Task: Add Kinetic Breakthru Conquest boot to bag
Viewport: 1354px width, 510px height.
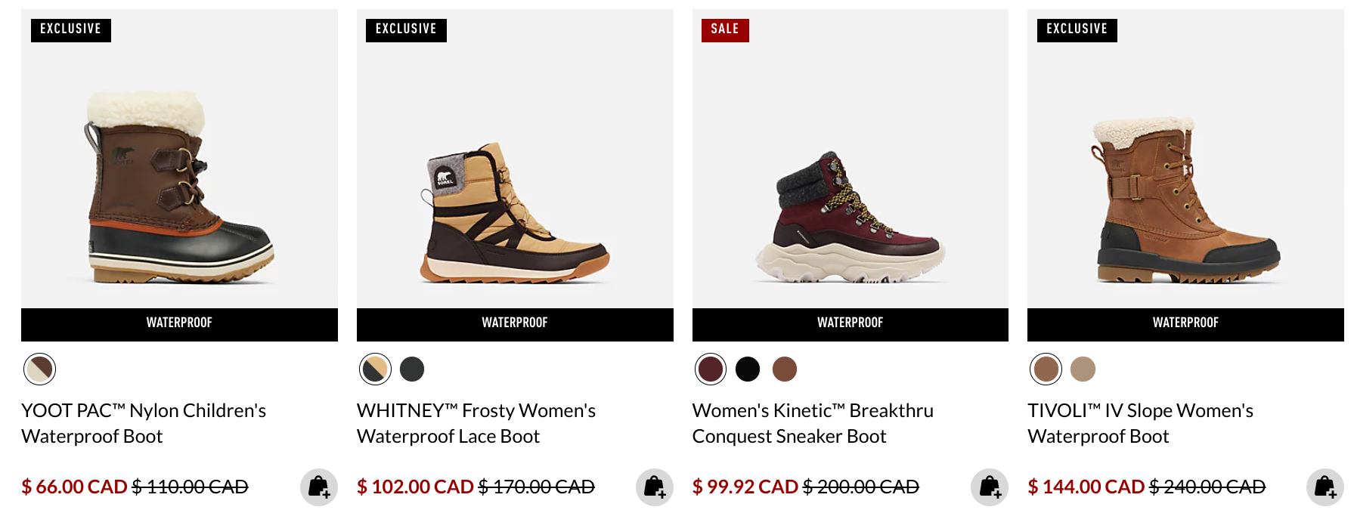Action: (x=989, y=487)
